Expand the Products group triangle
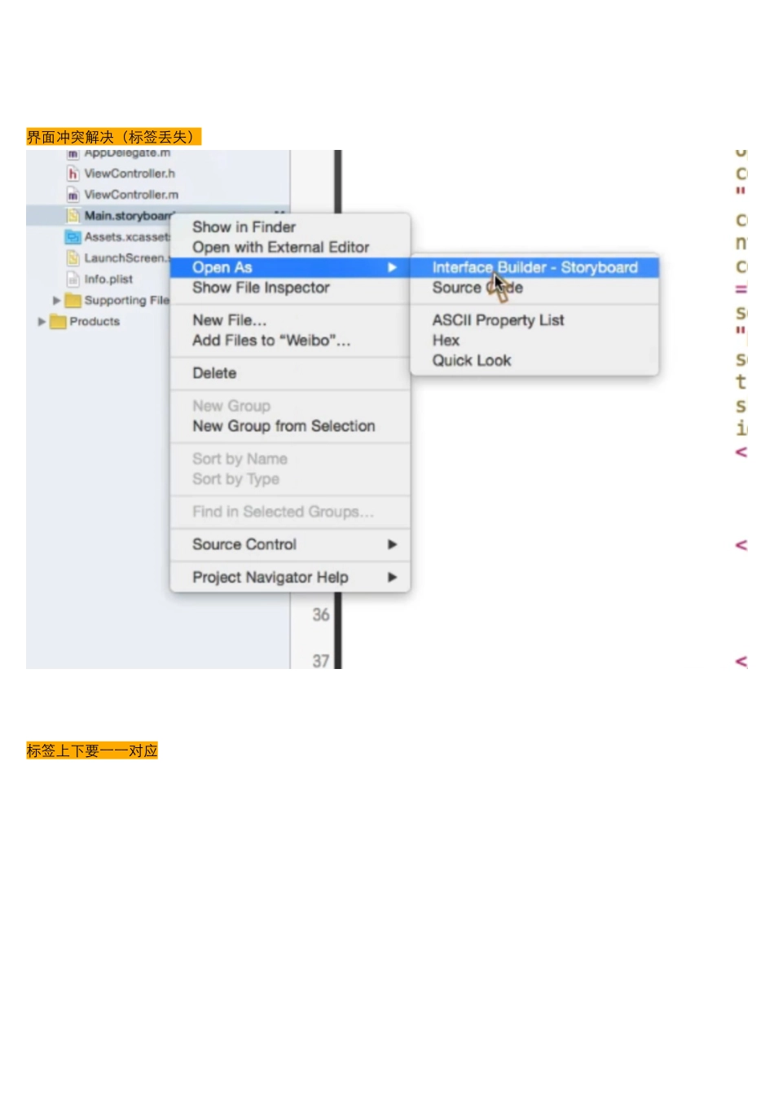This screenshot has width=774, height=1096. tap(42, 322)
